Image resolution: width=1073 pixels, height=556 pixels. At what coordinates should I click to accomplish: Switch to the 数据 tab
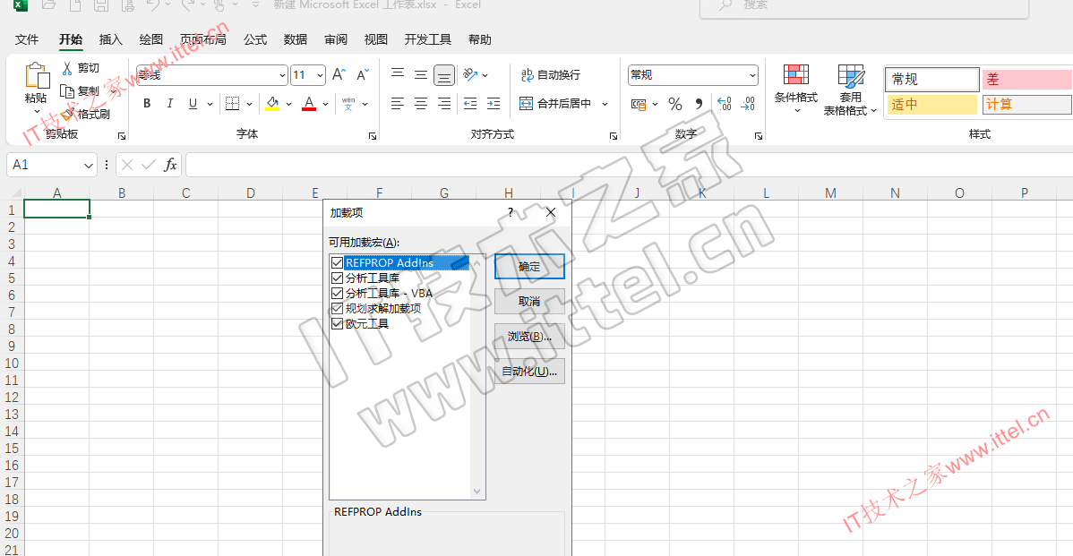pyautogui.click(x=296, y=39)
